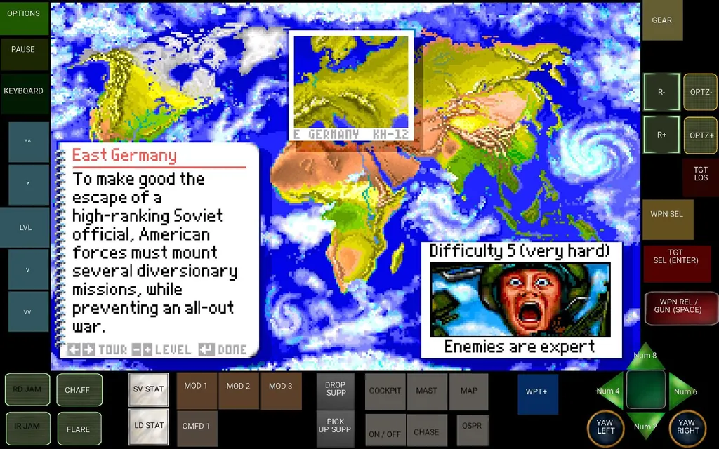Screen dimensions: 719x449
Task: Toggle the ON / OFF button
Action: (385, 430)
